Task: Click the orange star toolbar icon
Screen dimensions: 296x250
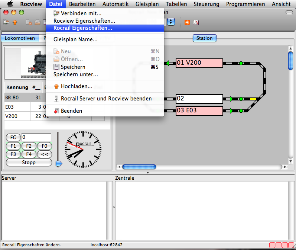Action: (x=188, y=22)
